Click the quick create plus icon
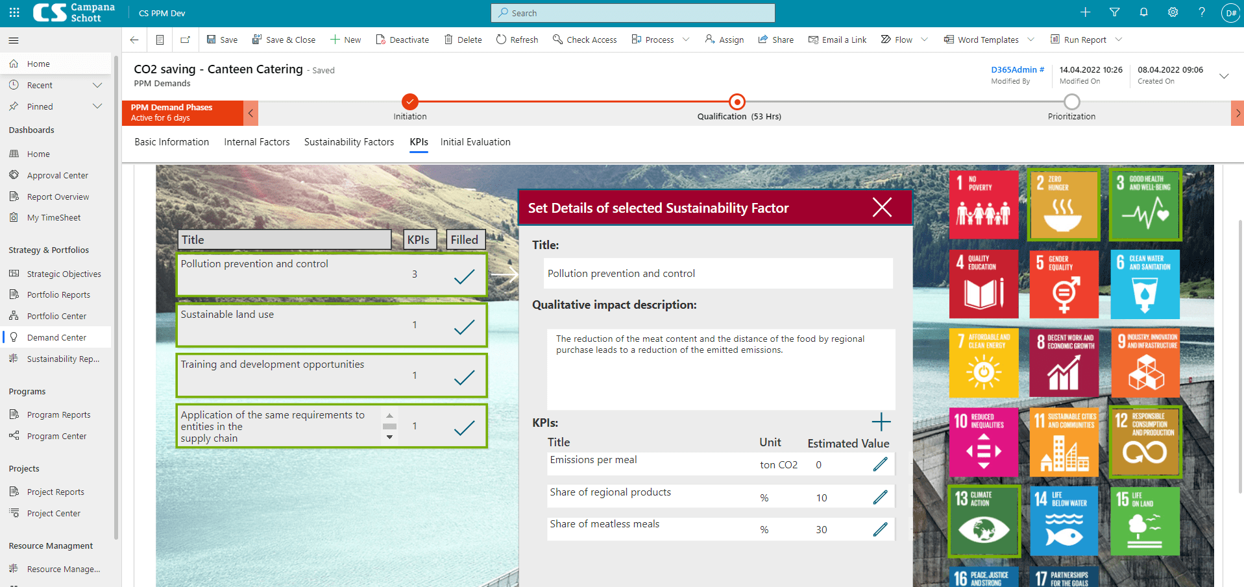Screen dimensions: 1244x587 1085,12
